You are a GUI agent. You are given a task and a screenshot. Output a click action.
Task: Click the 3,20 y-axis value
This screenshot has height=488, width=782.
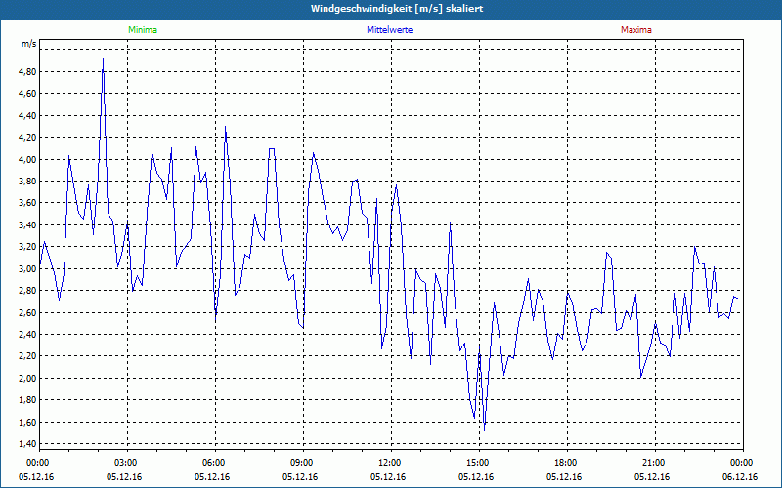[26, 247]
